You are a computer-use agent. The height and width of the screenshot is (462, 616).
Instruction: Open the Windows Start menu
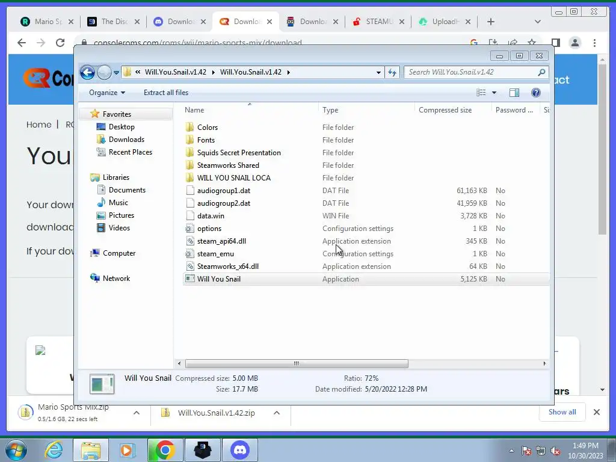(x=16, y=450)
